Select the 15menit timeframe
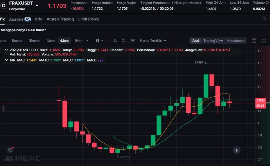The image size is (270, 166). [34, 41]
